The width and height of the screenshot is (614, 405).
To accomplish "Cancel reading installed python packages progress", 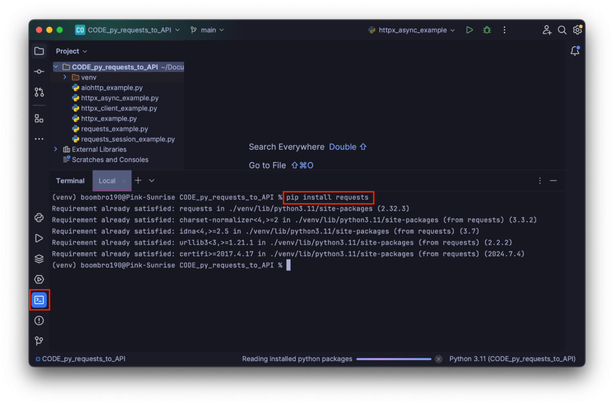I will point(439,359).
